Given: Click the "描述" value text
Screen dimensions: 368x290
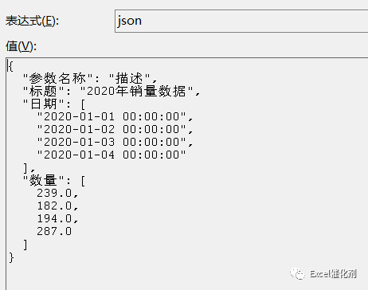Looking at the screenshot, I should pos(130,78).
